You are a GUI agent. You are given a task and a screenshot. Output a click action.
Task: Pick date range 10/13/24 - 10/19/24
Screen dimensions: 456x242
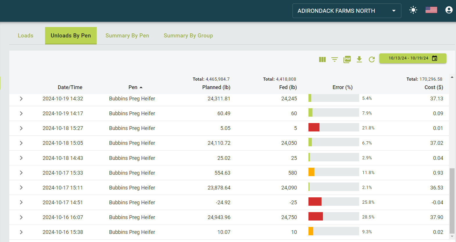click(413, 58)
